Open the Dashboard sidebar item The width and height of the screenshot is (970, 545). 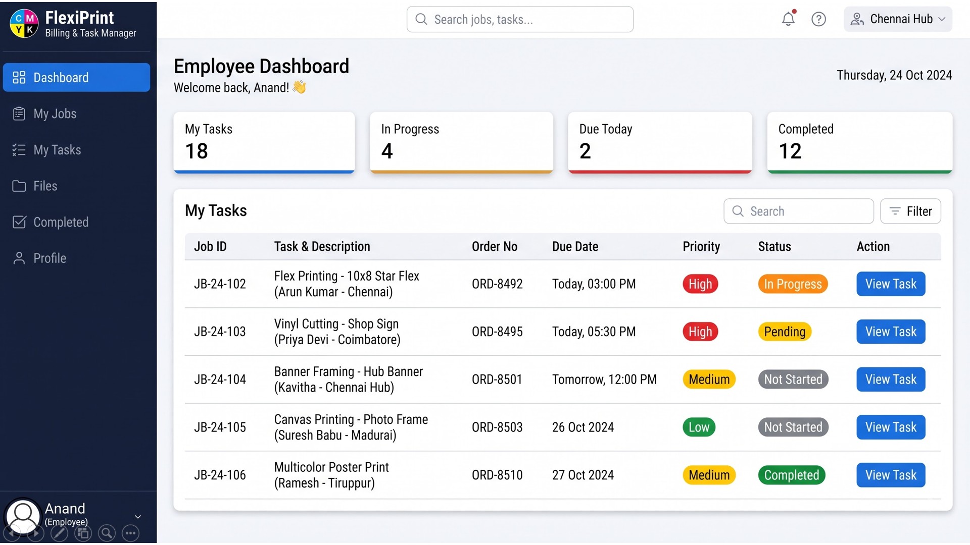[x=76, y=77]
